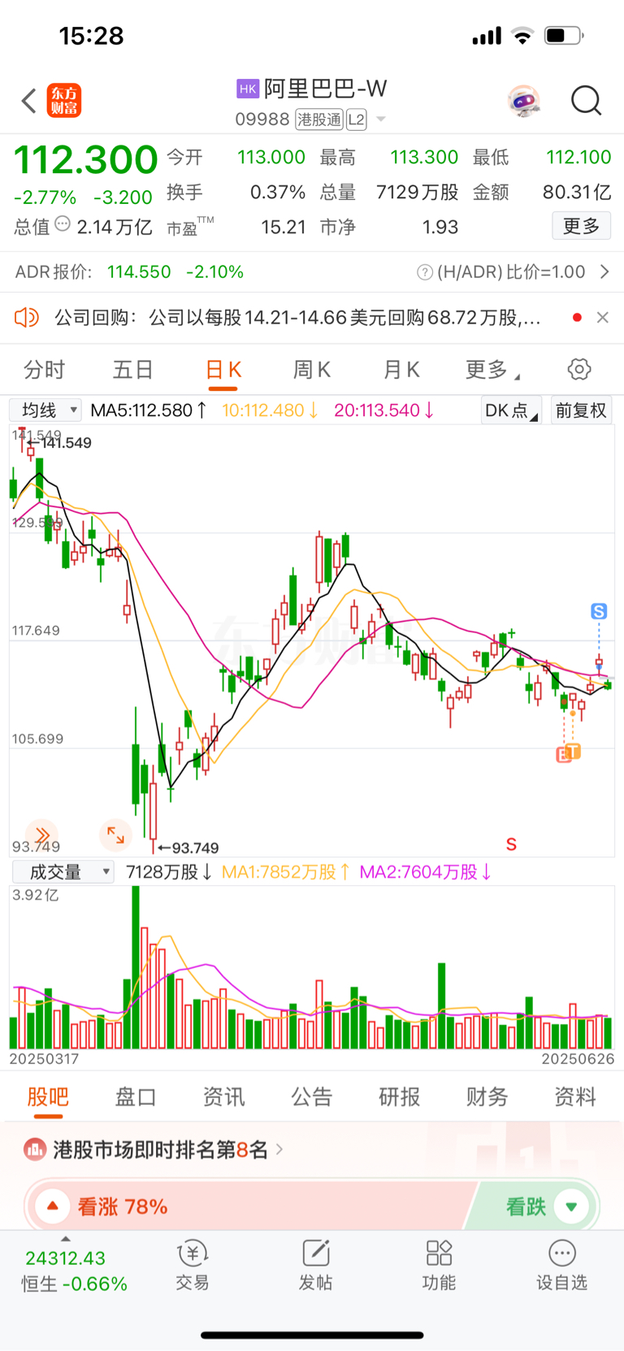Viewport: 624px width, 1351px height.
Task: Dismiss the announcement banner with X
Action: [x=602, y=317]
